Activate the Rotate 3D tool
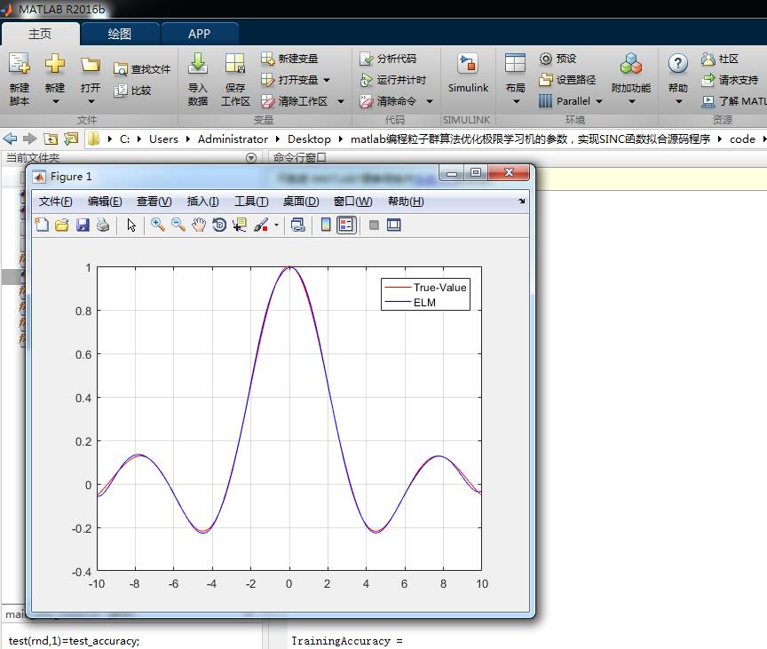This screenshot has width=767, height=649. [219, 225]
